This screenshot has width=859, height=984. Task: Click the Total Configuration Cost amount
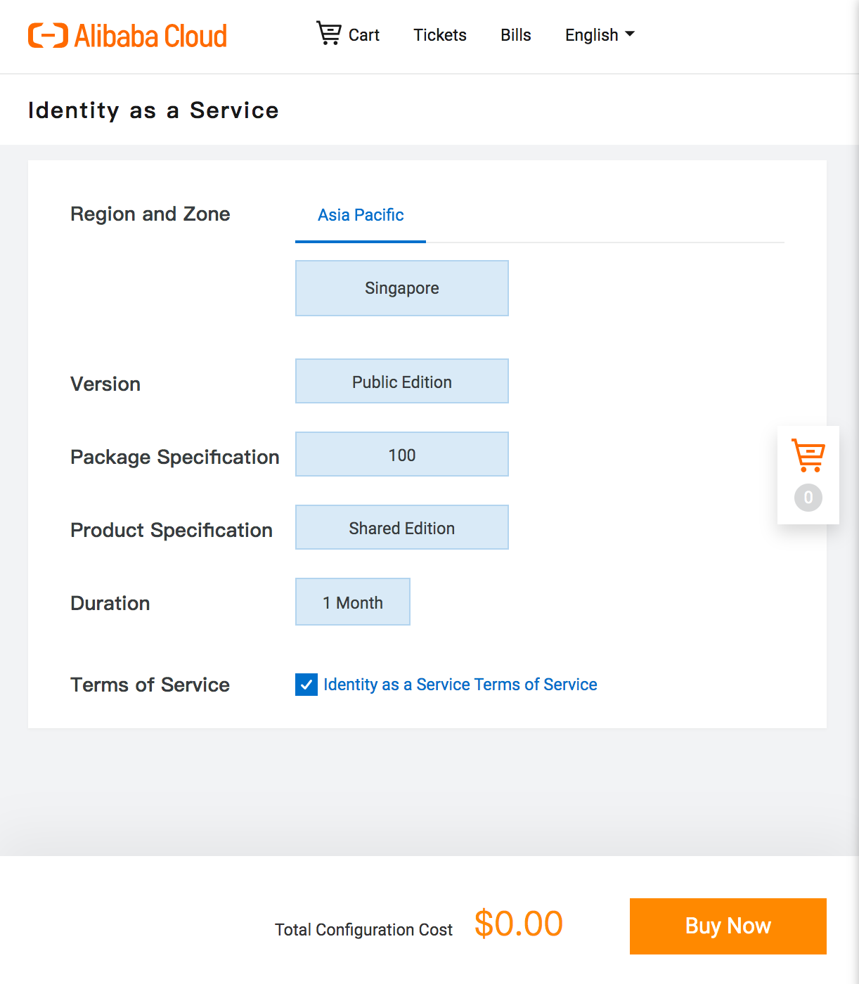click(x=517, y=924)
